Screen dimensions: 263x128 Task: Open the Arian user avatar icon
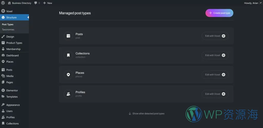coord(260,3)
